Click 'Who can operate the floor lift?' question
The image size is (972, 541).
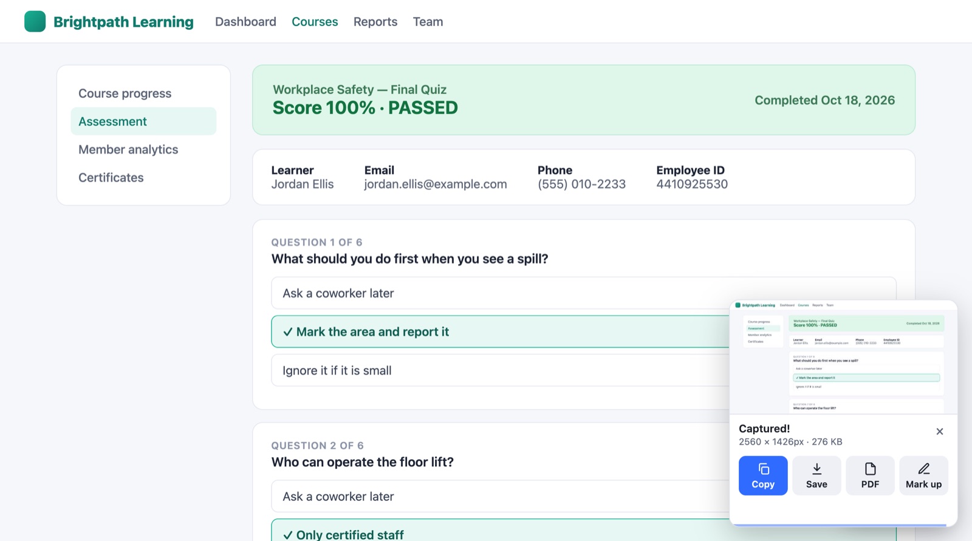tap(363, 462)
